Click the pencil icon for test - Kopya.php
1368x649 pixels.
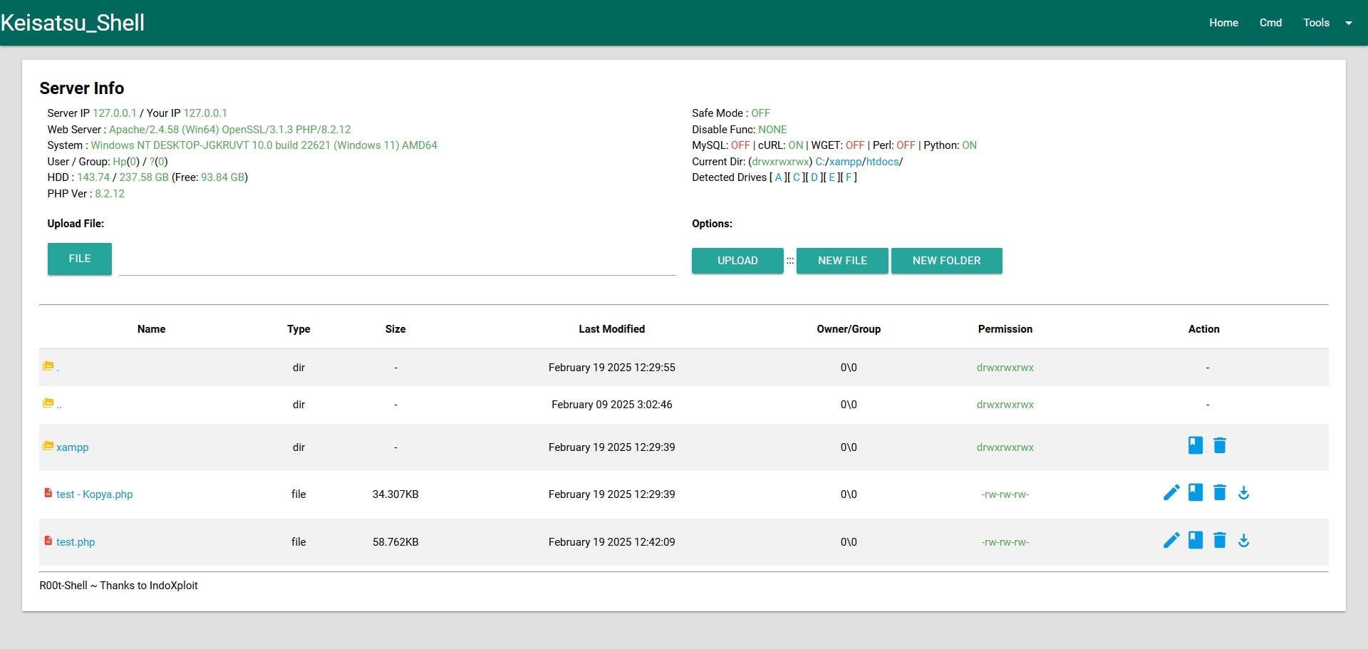[1171, 493]
